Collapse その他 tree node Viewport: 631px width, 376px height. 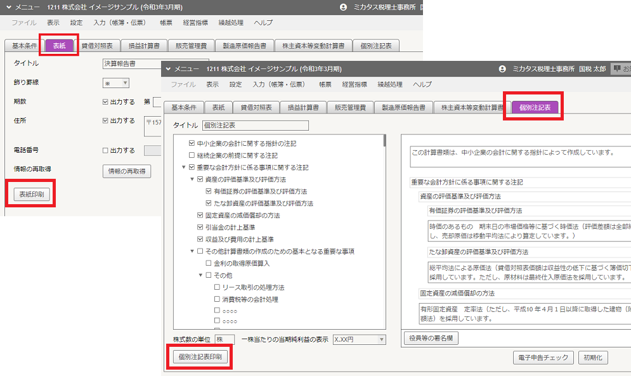click(x=200, y=275)
